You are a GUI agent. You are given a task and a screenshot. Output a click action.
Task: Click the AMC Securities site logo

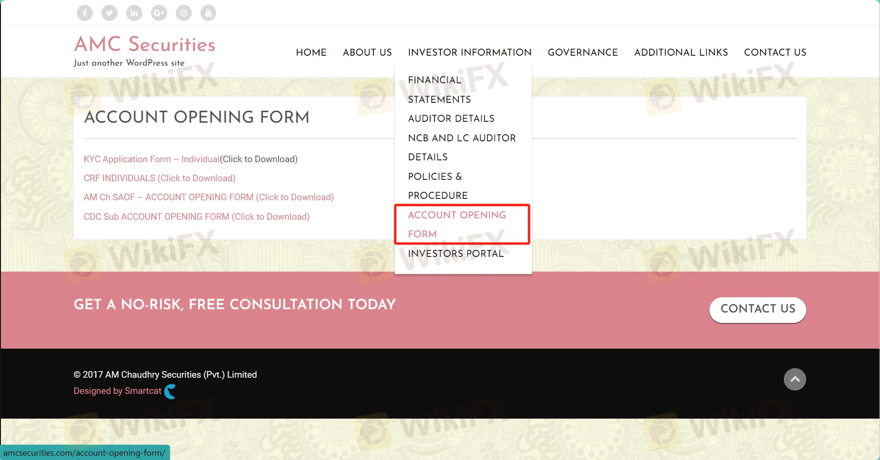145,45
